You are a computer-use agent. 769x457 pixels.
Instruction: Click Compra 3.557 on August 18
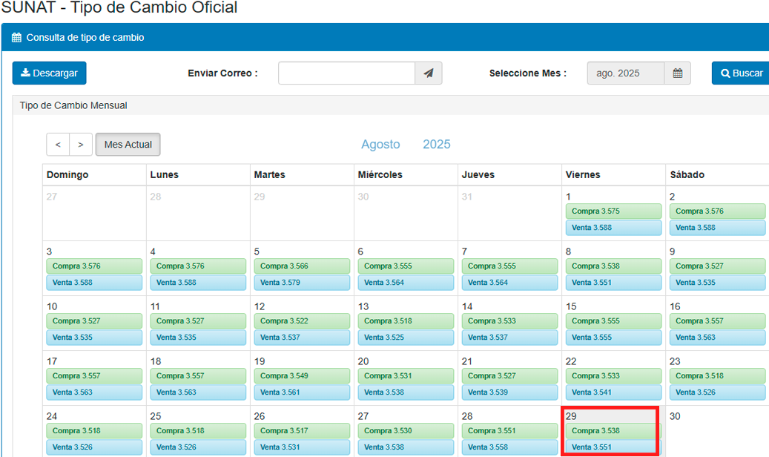(198, 376)
